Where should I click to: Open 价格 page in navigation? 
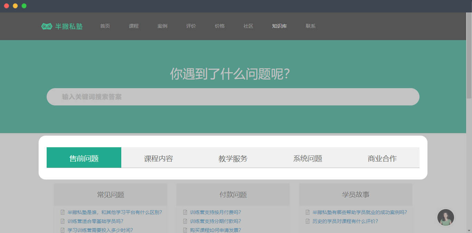click(x=220, y=26)
